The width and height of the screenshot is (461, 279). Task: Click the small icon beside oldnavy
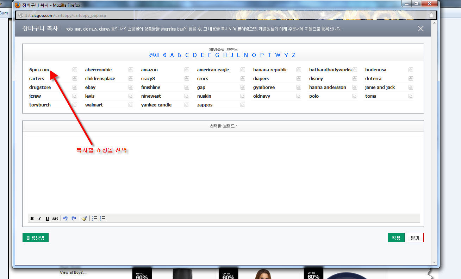[299, 96]
